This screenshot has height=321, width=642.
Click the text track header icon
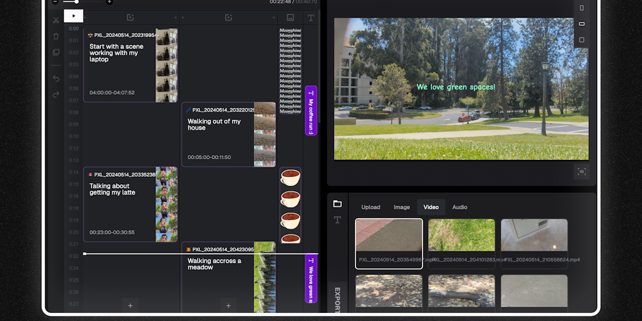pyautogui.click(x=310, y=18)
